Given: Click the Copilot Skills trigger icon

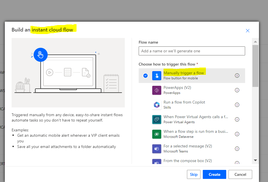Looking at the screenshot, I should pos(156,105).
